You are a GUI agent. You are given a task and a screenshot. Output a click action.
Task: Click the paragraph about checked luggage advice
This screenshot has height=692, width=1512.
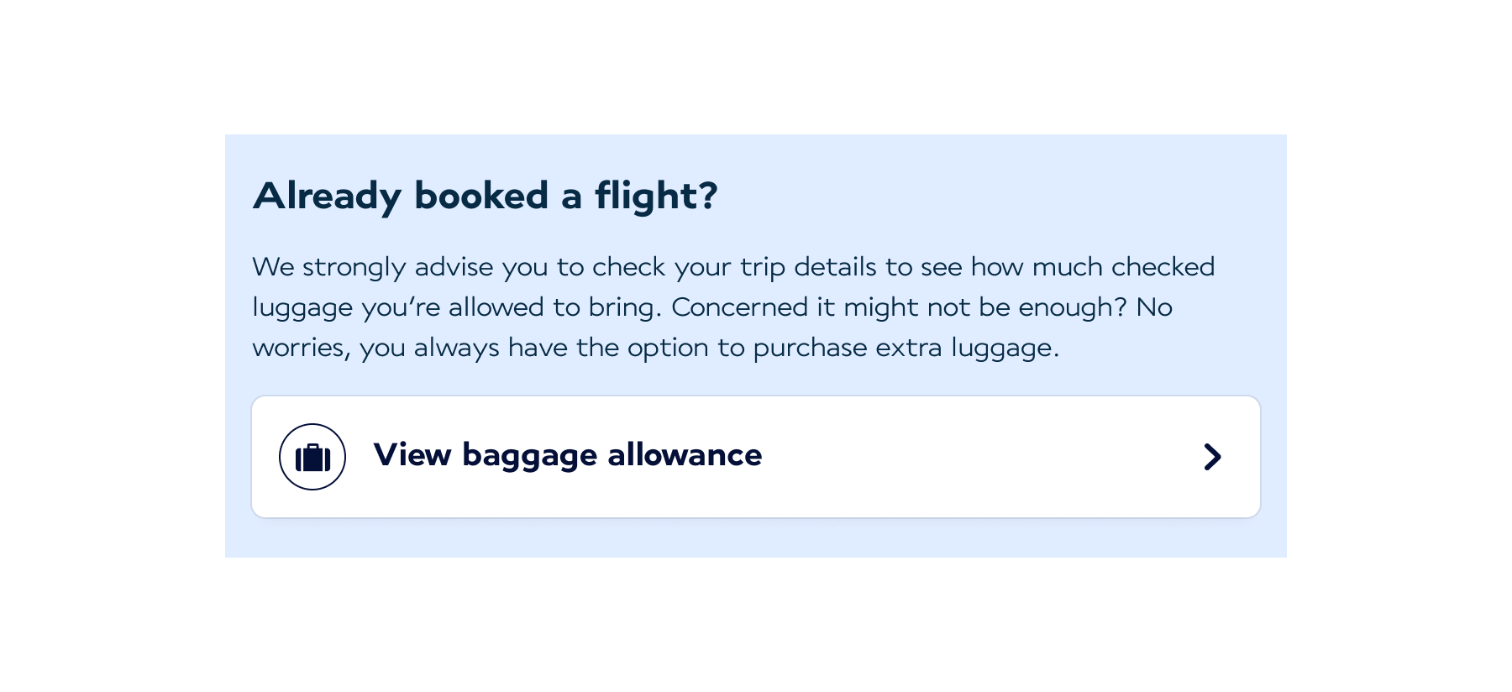pos(733,307)
